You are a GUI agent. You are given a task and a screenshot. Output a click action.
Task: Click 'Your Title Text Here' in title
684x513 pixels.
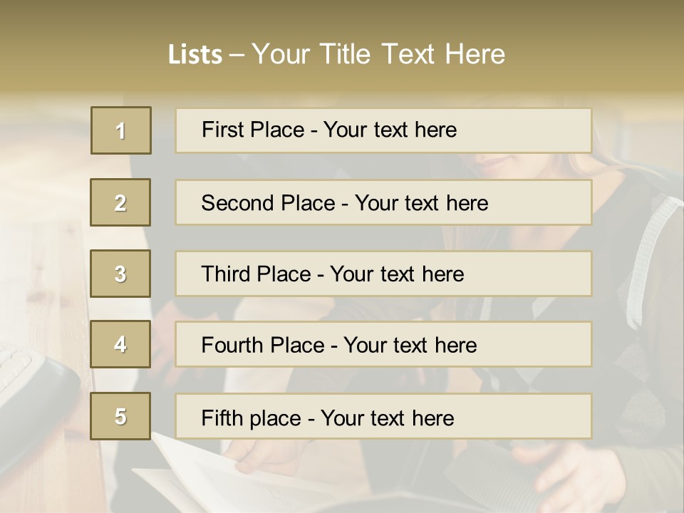[378, 54]
